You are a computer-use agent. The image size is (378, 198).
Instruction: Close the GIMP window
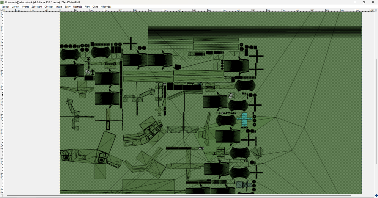(x=373, y=2)
